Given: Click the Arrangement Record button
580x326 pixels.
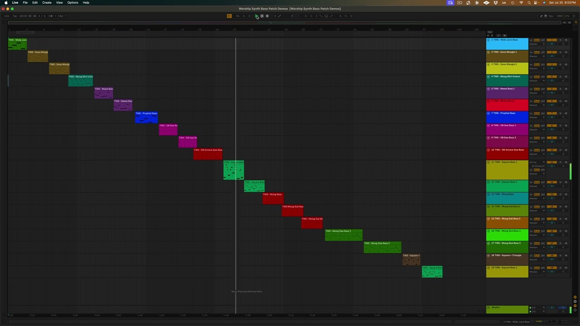Looking at the screenshot, I should click(267, 16).
